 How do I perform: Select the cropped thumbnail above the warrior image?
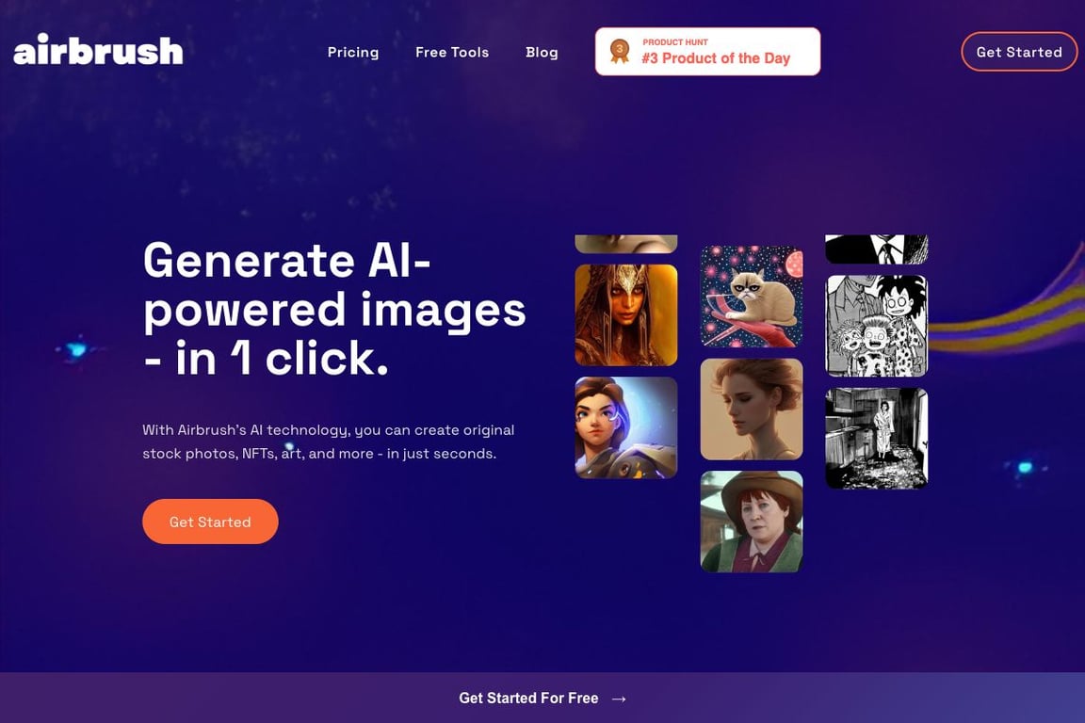click(626, 244)
